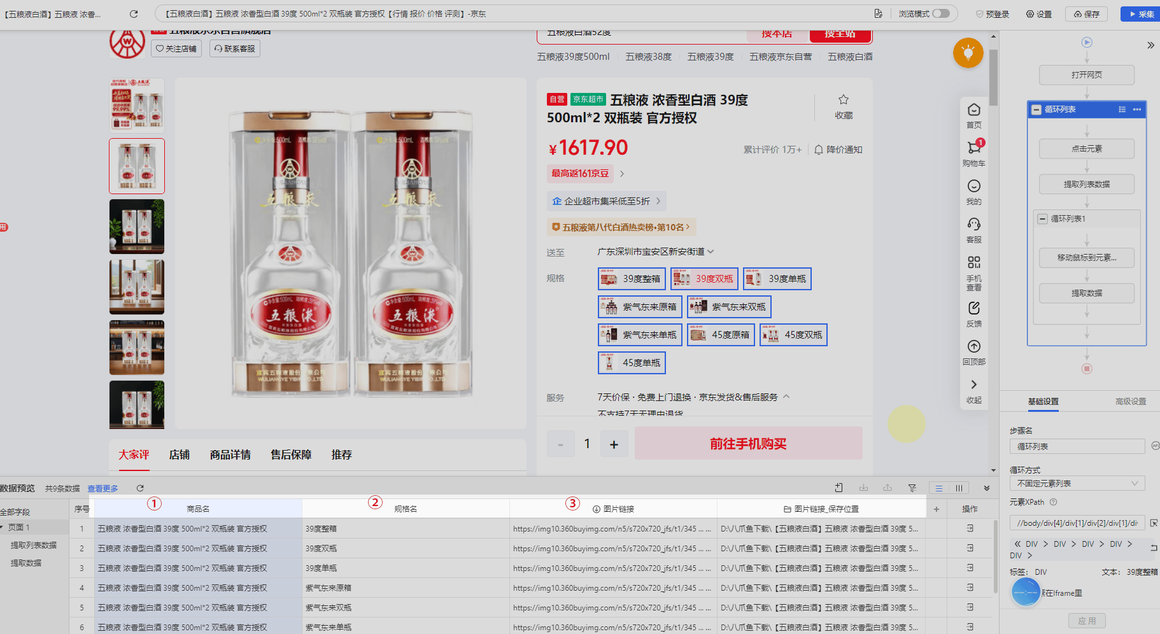1160x634 pixels.
Task: Increase quantity with the plus button
Action: point(614,444)
